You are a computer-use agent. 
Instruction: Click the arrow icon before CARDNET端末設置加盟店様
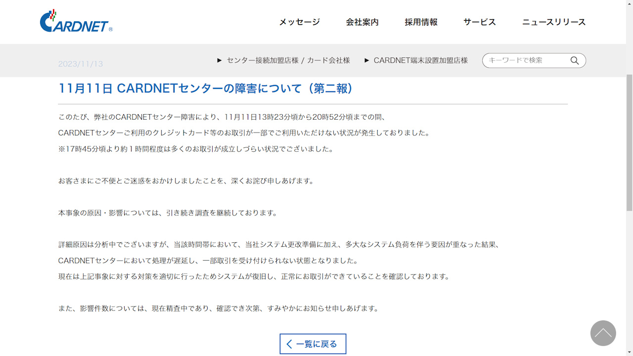[366, 60]
